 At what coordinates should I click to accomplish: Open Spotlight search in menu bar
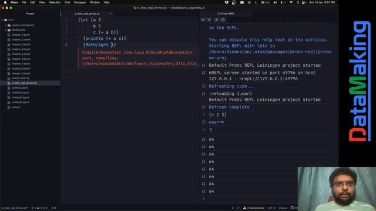pyautogui.click(x=298, y=2)
